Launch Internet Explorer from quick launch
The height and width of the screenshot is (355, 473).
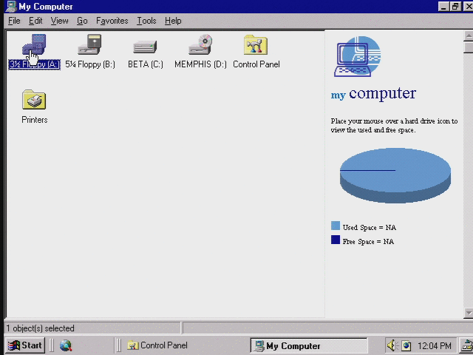66,345
